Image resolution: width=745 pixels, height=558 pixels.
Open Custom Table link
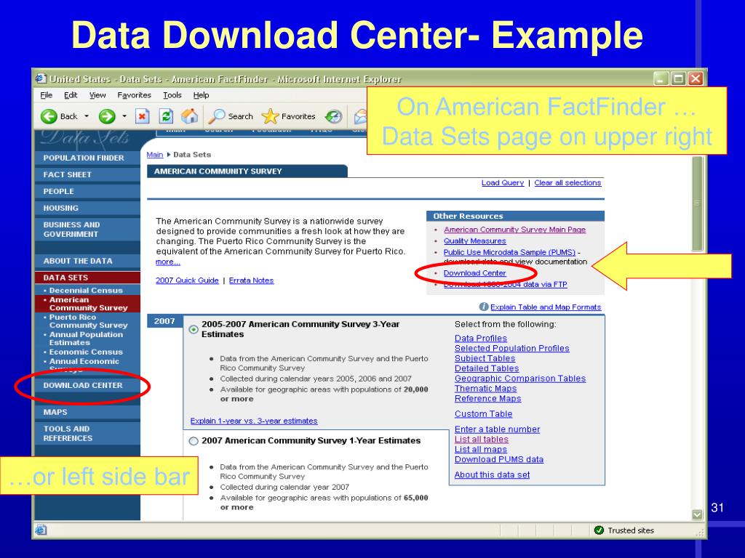483,413
